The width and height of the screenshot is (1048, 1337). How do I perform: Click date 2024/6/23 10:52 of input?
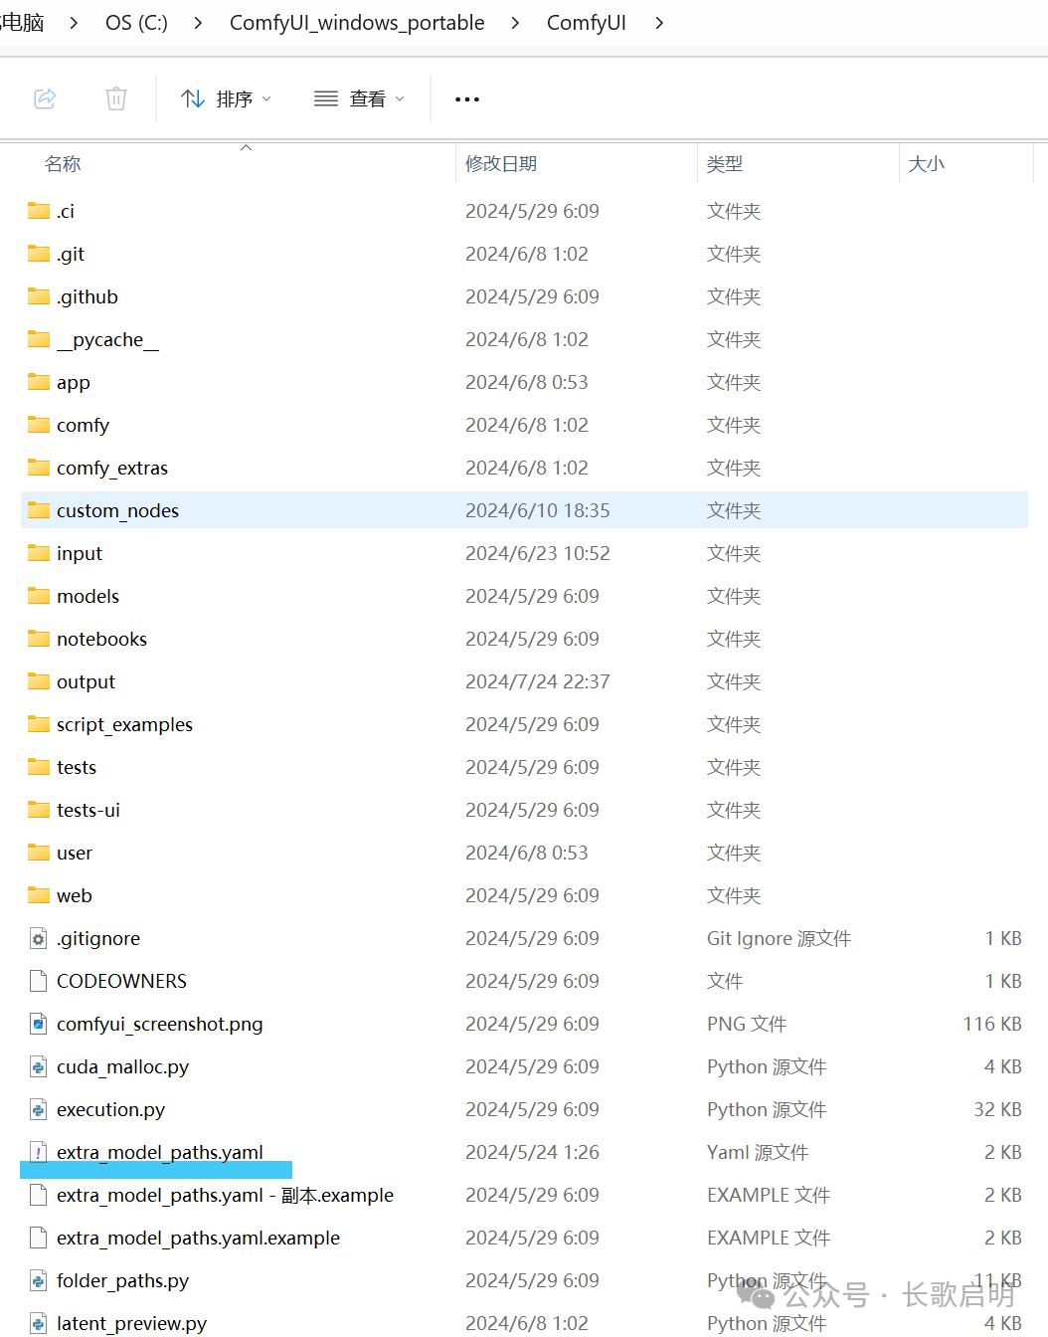[537, 553]
